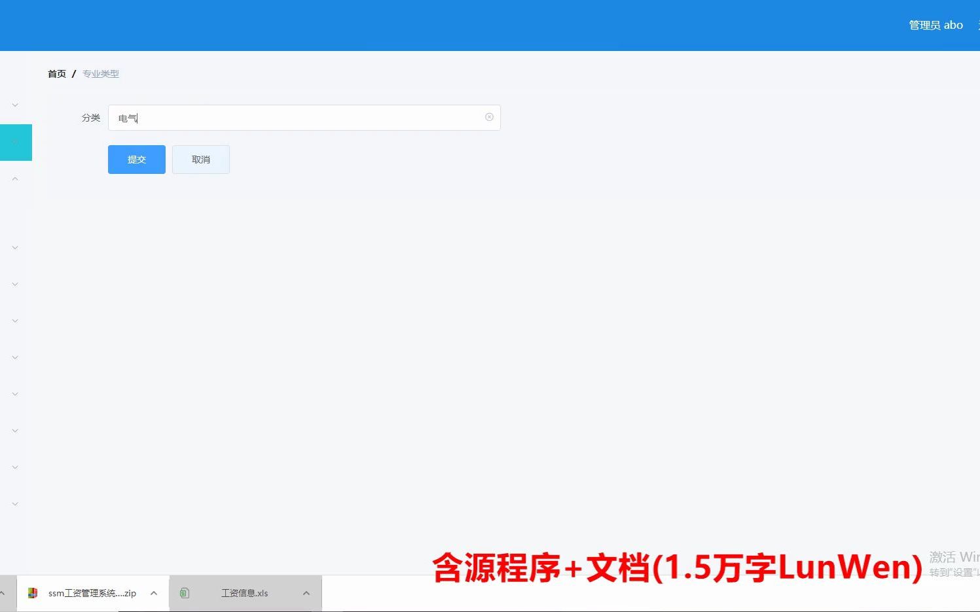Go to 首页 in the breadcrumb

pyautogui.click(x=57, y=74)
